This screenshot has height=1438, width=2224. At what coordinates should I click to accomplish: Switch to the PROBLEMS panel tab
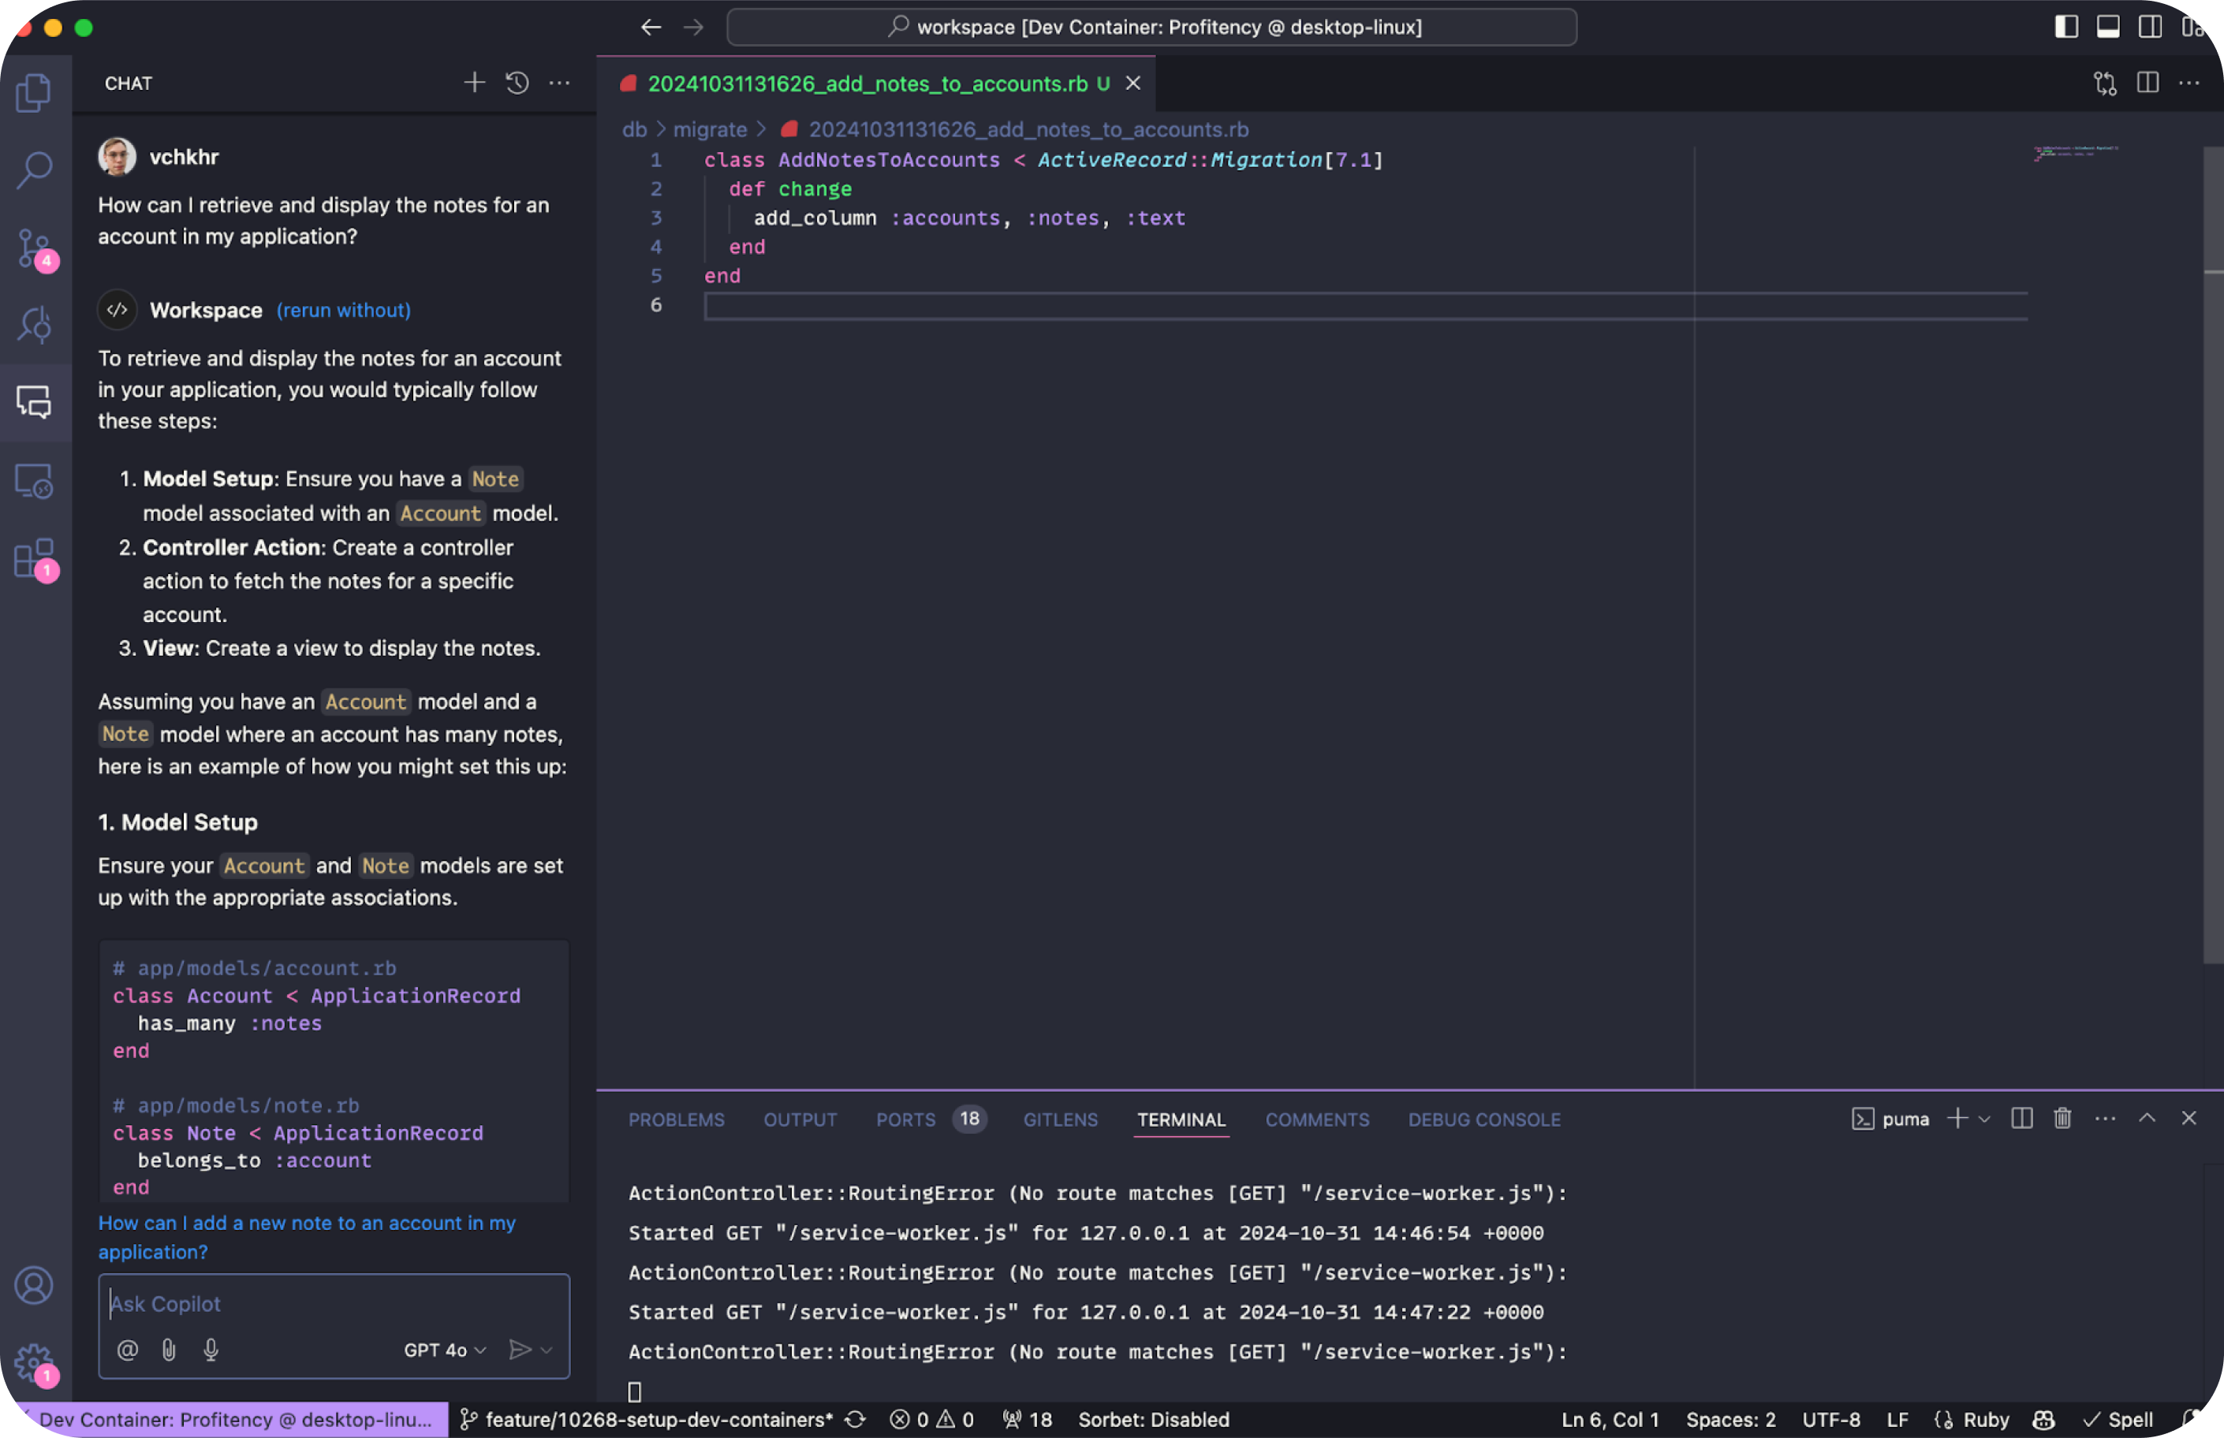click(x=676, y=1119)
